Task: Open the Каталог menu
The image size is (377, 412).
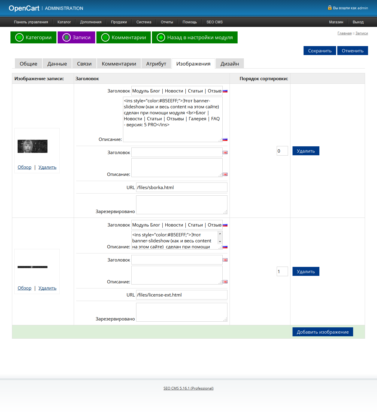Action: (x=64, y=22)
